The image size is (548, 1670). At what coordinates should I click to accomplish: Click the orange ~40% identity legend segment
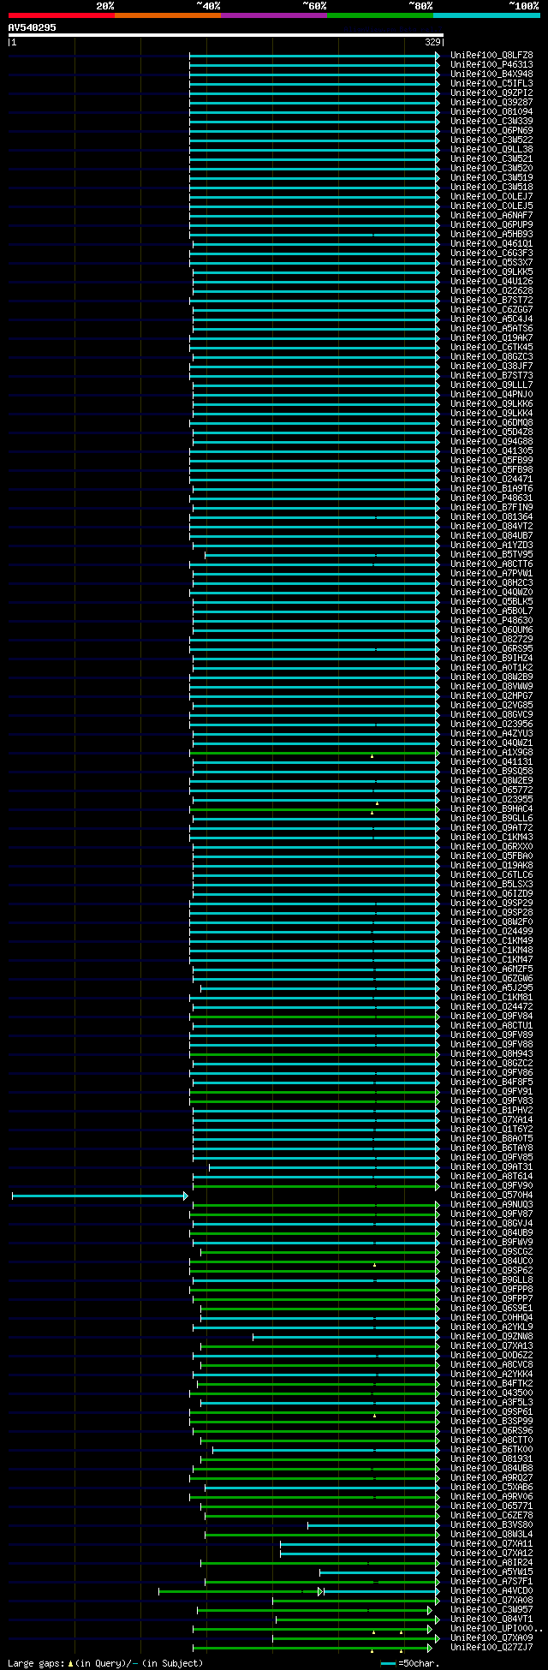[x=168, y=15]
